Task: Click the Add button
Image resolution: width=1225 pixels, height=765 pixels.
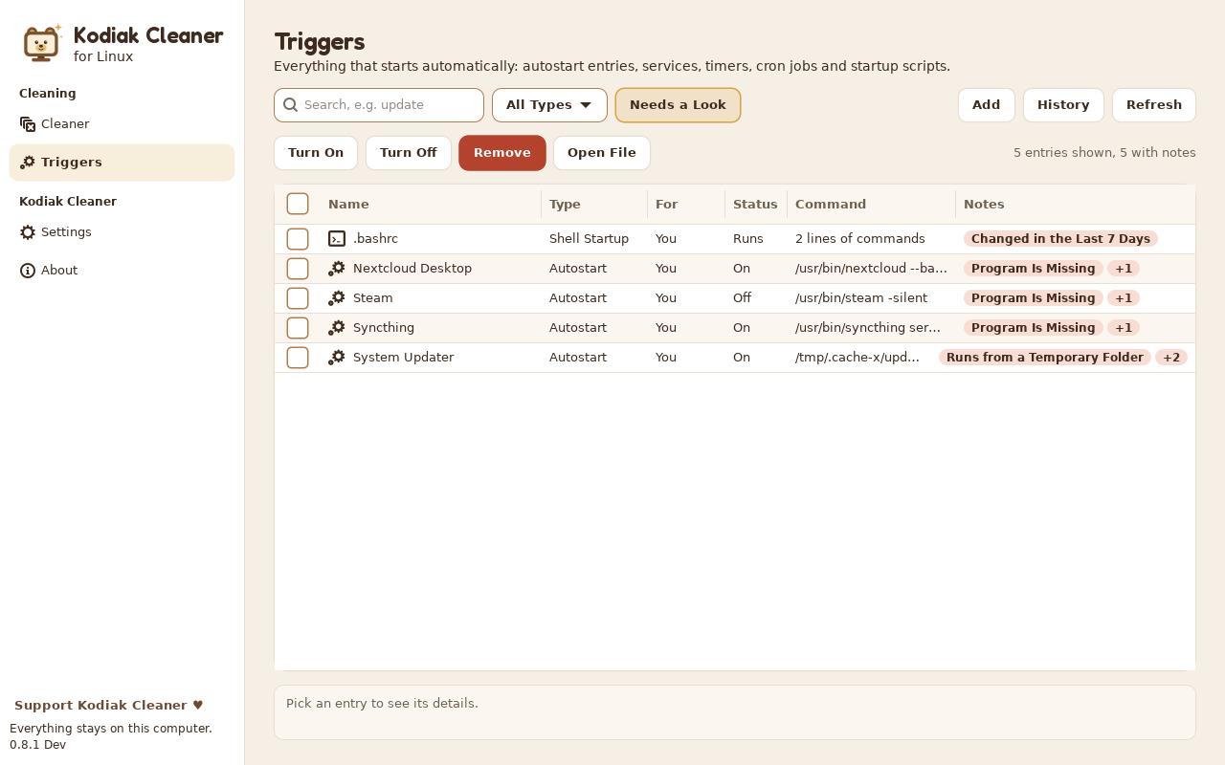Action: 987,105
